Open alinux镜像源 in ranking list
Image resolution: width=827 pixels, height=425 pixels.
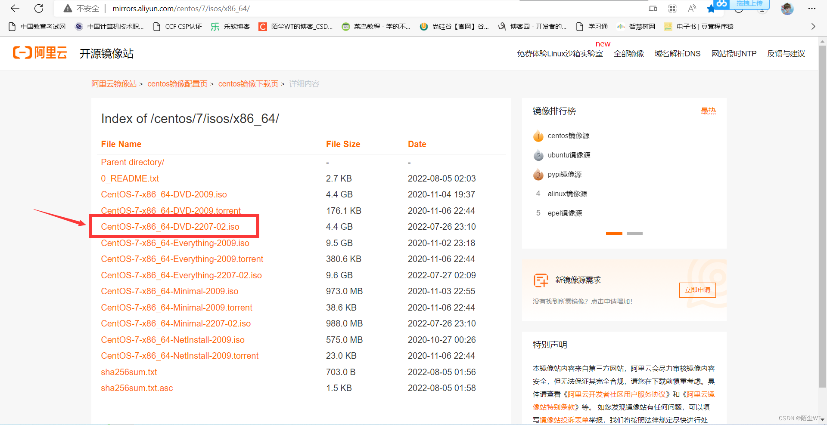tap(567, 194)
